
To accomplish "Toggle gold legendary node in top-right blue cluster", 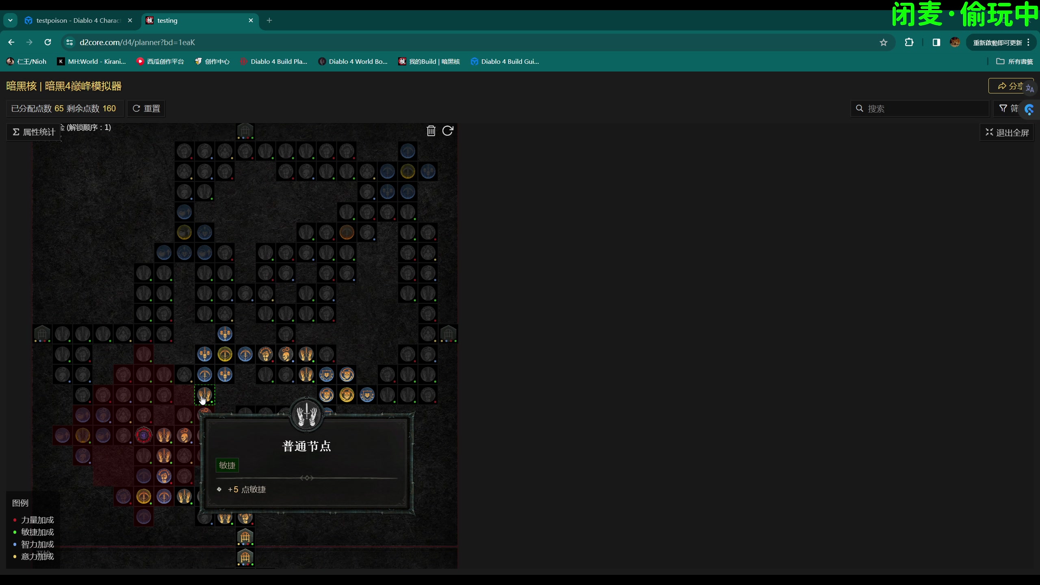I will 407,171.
